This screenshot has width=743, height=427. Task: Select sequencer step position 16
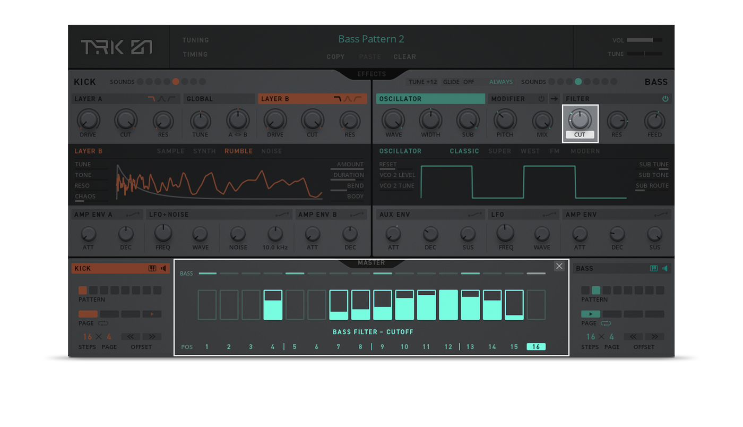536,347
